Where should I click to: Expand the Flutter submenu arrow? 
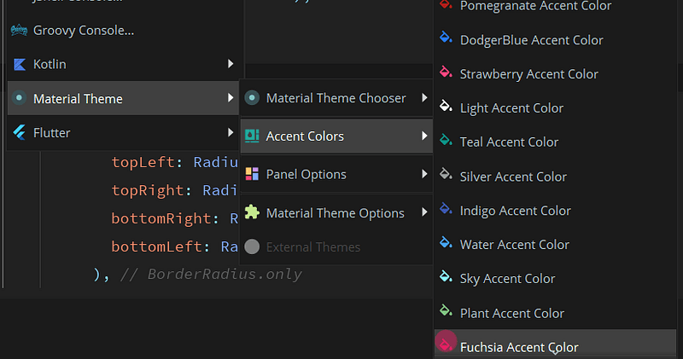(x=231, y=132)
